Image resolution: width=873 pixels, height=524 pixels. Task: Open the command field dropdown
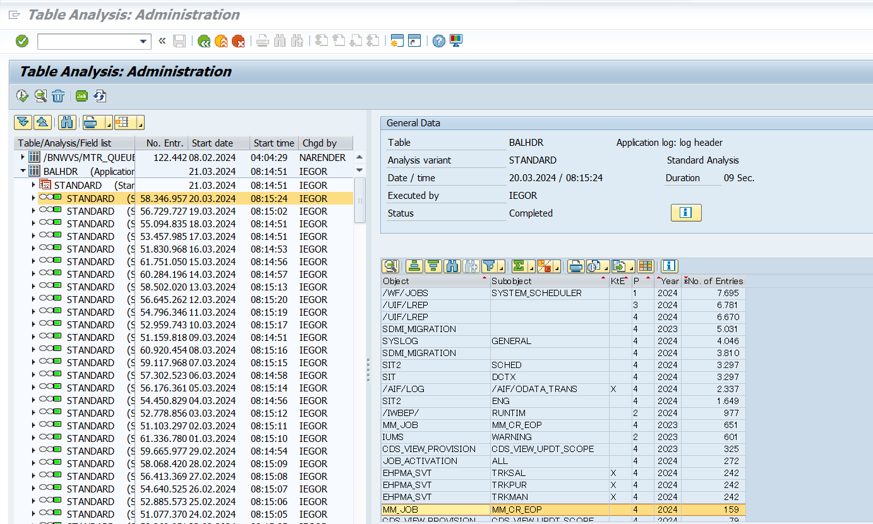click(143, 42)
